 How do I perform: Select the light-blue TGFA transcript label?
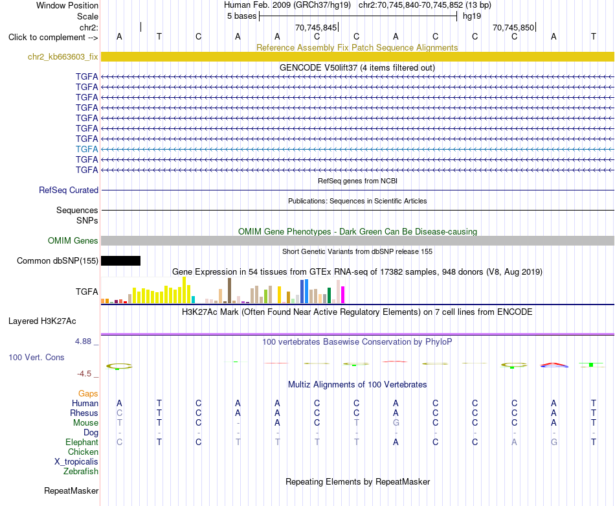(87, 149)
